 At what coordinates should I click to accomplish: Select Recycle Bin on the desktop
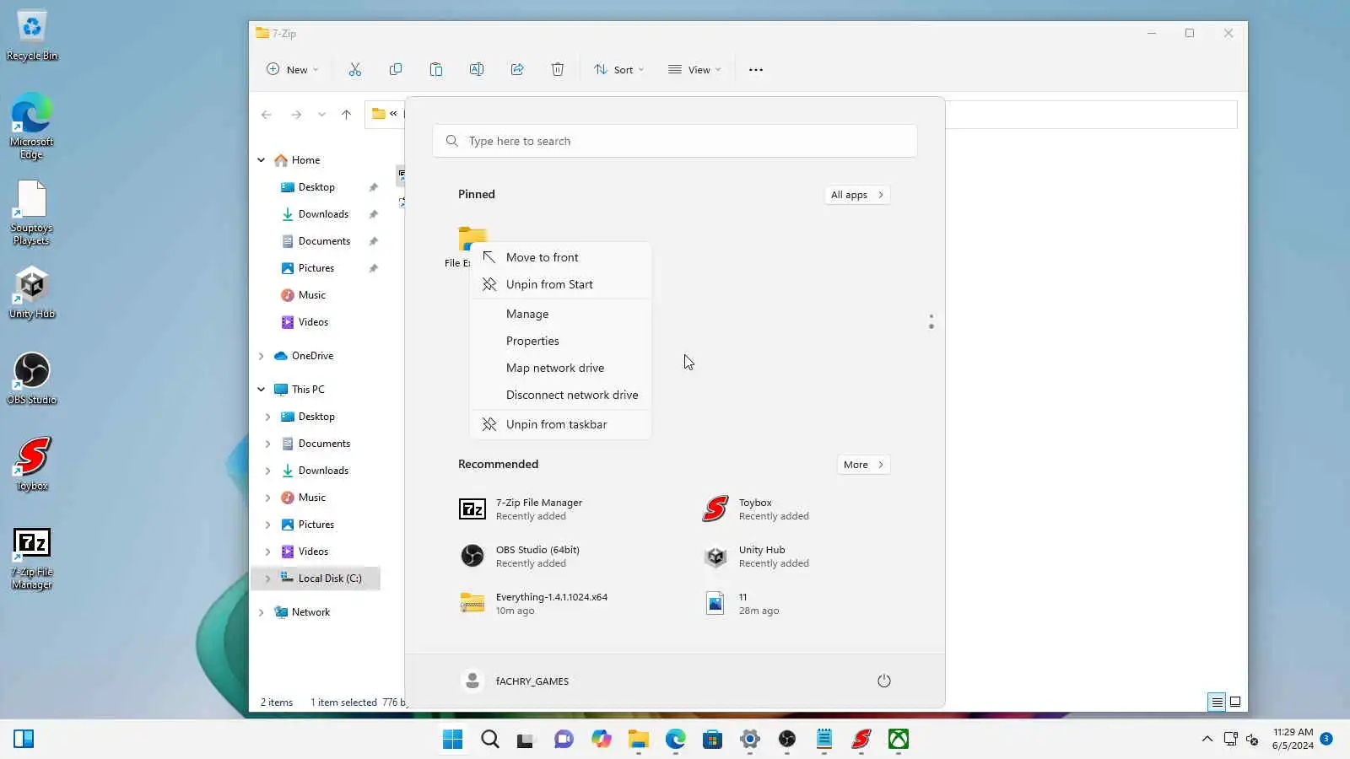(32, 36)
